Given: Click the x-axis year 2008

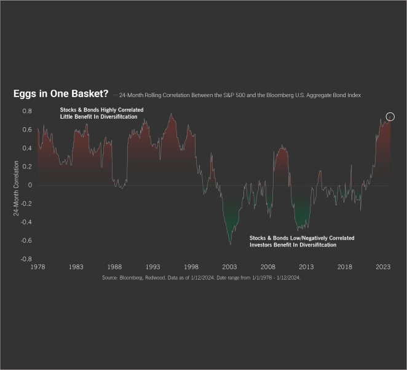Looking at the screenshot, I should pos(268,267).
